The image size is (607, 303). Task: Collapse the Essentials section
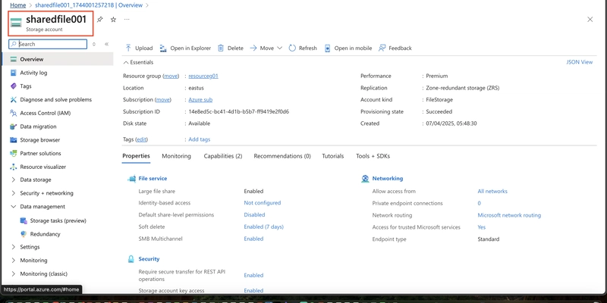point(138,62)
